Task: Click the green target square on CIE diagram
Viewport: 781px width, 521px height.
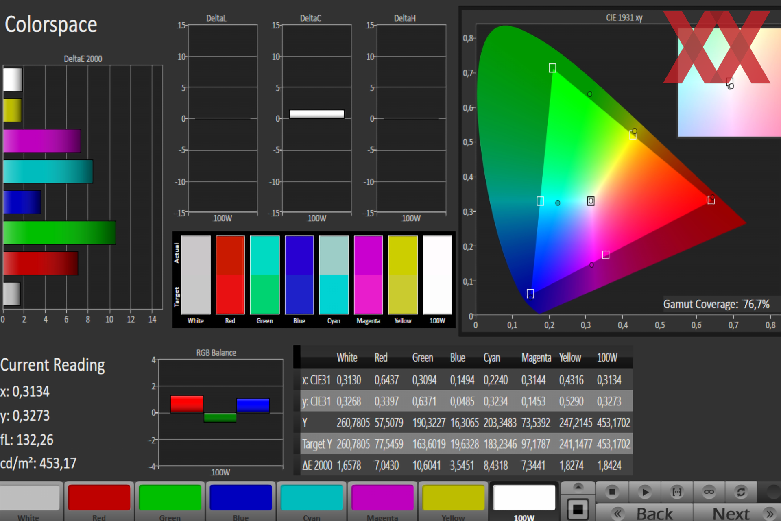Action: [552, 68]
